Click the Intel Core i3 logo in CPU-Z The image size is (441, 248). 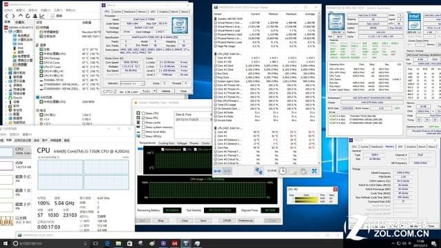[x=180, y=25]
